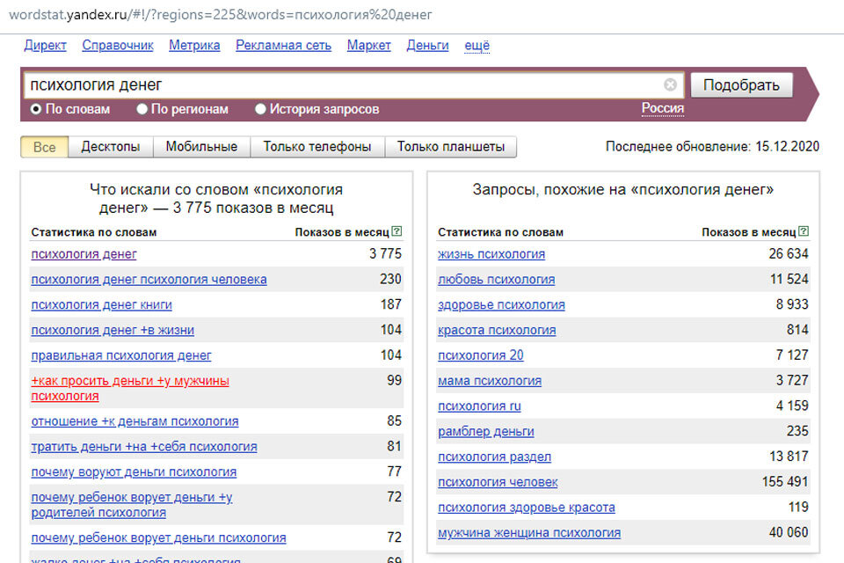Image resolution: width=844 pixels, height=563 pixels.
Task: Switch to the "Мобильные" tab
Action: [201, 146]
